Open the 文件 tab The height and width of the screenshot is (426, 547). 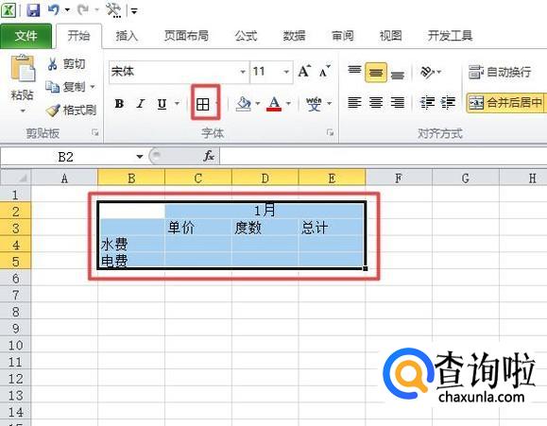pyautogui.click(x=26, y=36)
